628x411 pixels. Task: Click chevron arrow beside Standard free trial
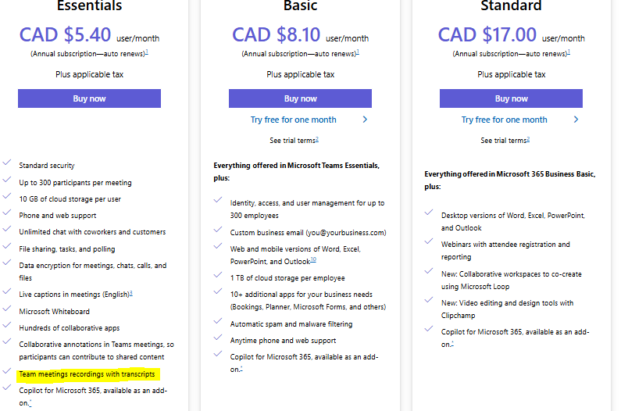click(576, 120)
